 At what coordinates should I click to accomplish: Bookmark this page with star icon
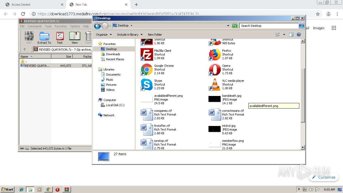point(318,14)
